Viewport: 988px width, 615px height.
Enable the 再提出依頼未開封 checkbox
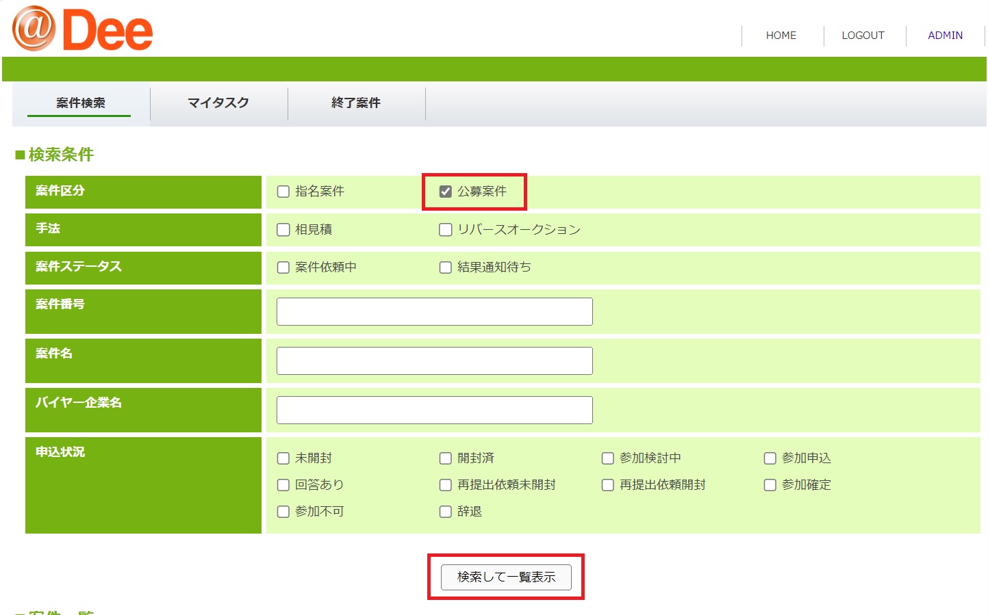pyautogui.click(x=445, y=485)
